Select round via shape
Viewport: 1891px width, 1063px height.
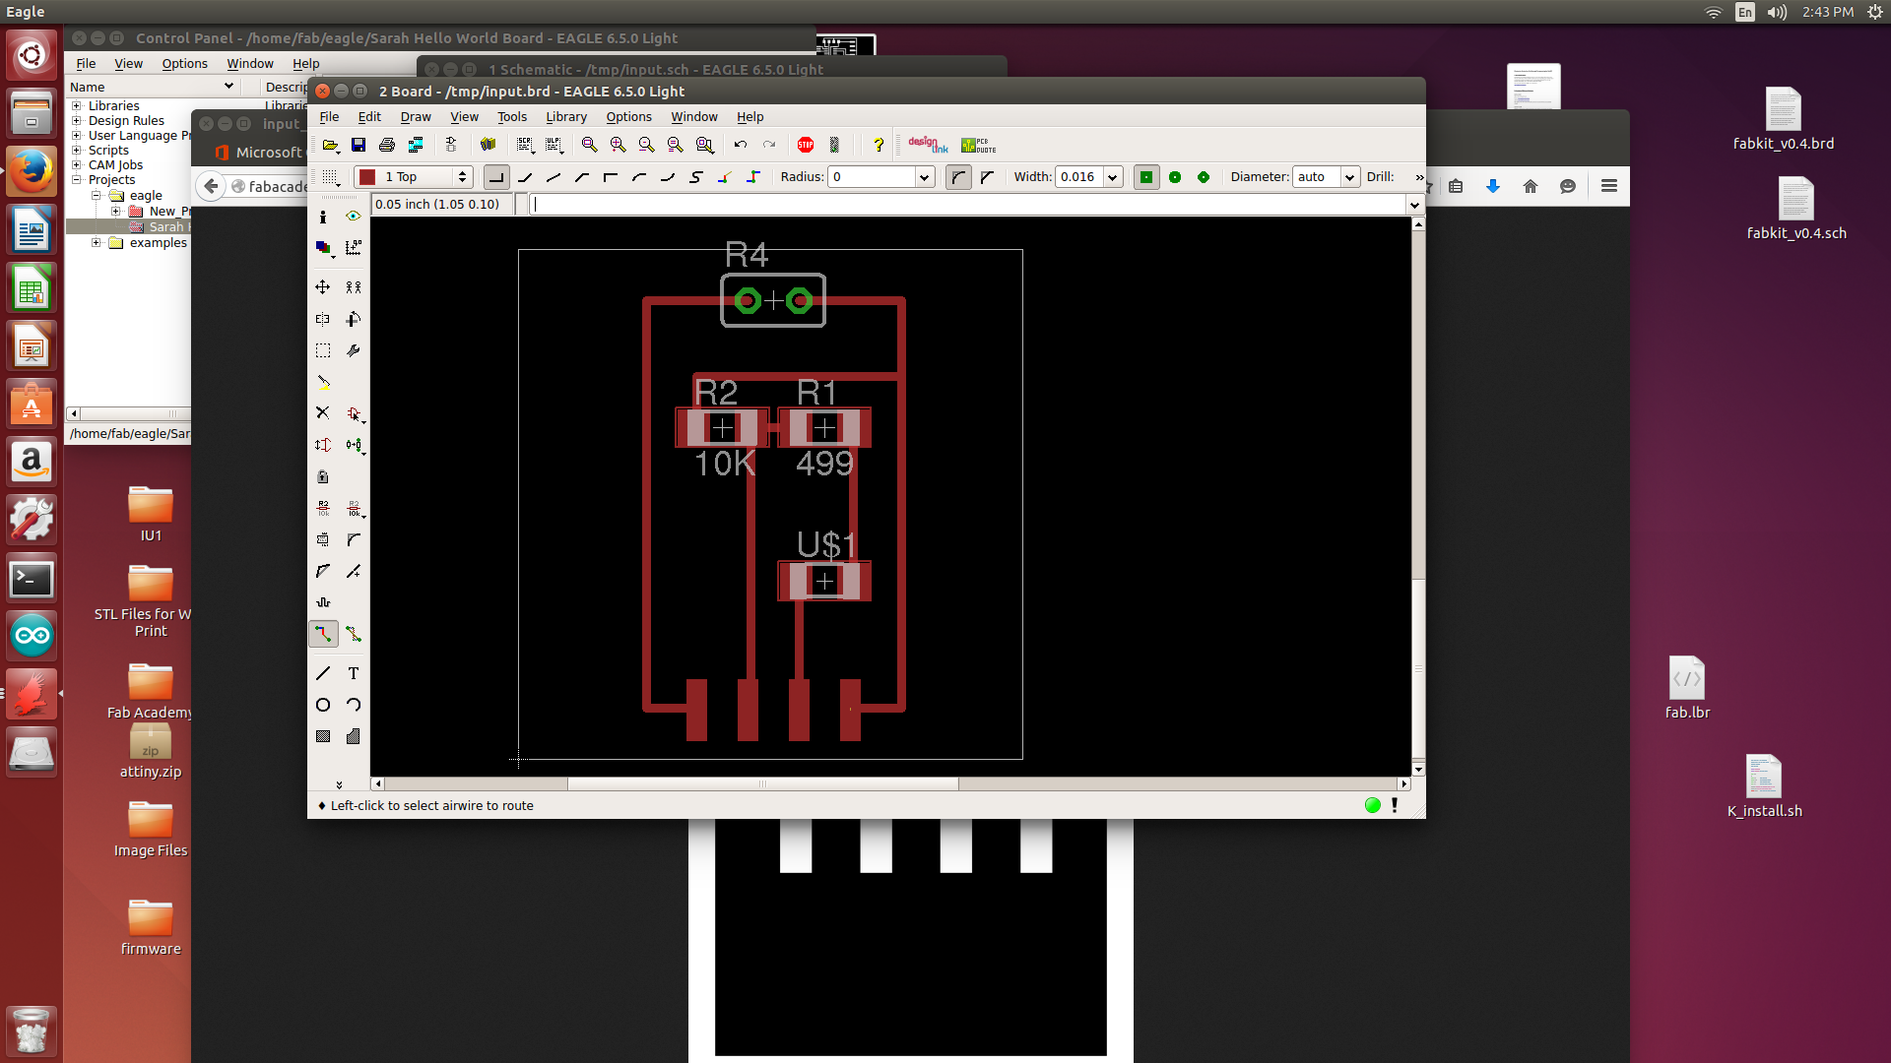click(x=1175, y=177)
